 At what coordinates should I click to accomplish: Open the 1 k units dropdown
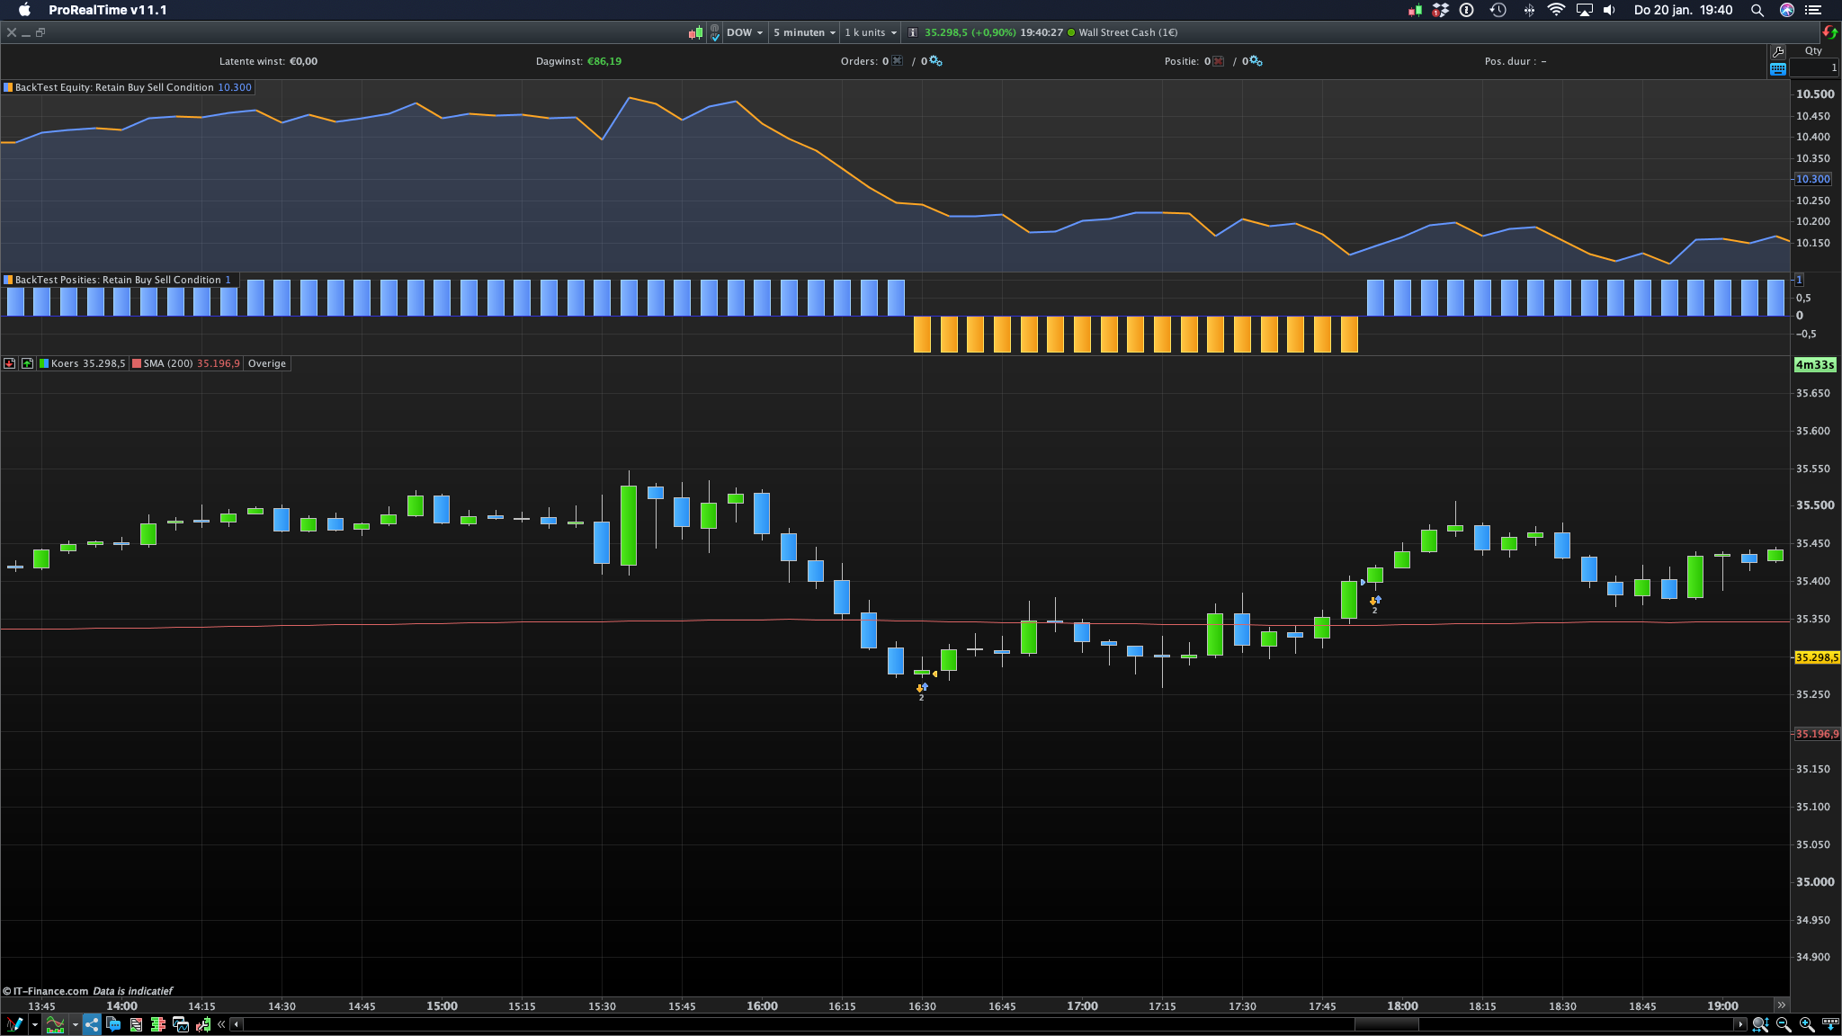[x=870, y=32]
